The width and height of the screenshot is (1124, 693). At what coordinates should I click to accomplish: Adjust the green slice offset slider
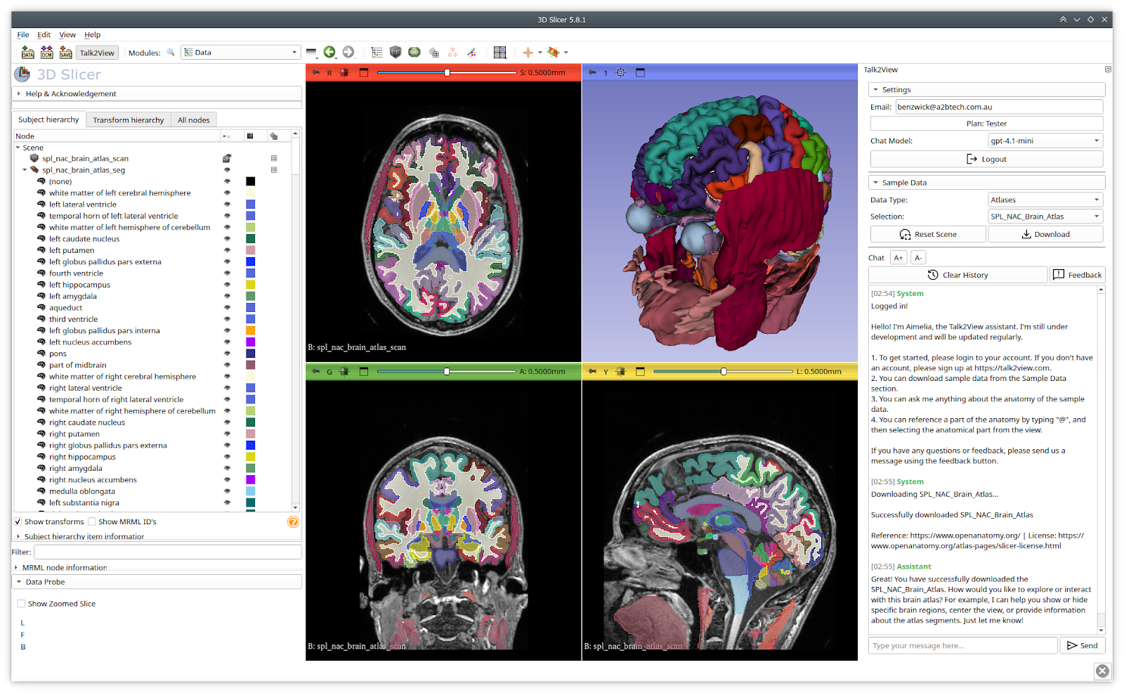[446, 372]
